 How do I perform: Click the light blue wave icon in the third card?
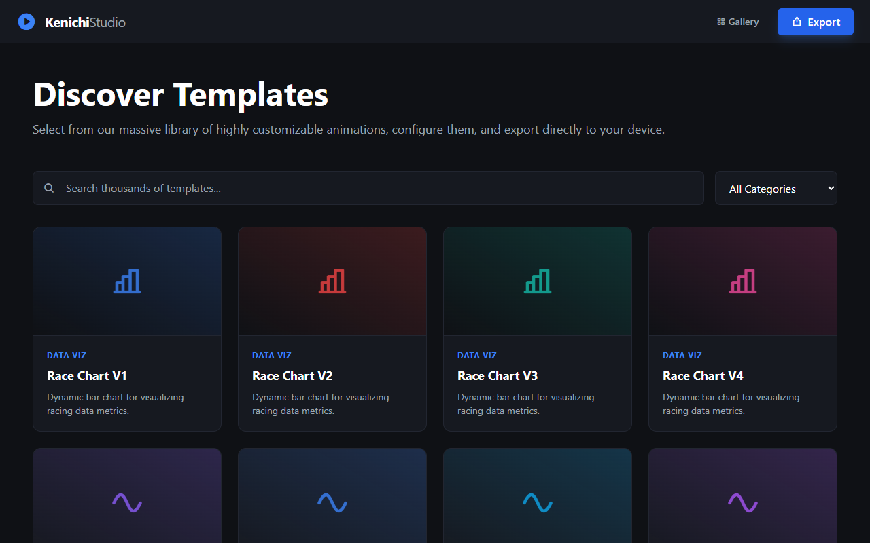pyautogui.click(x=537, y=502)
